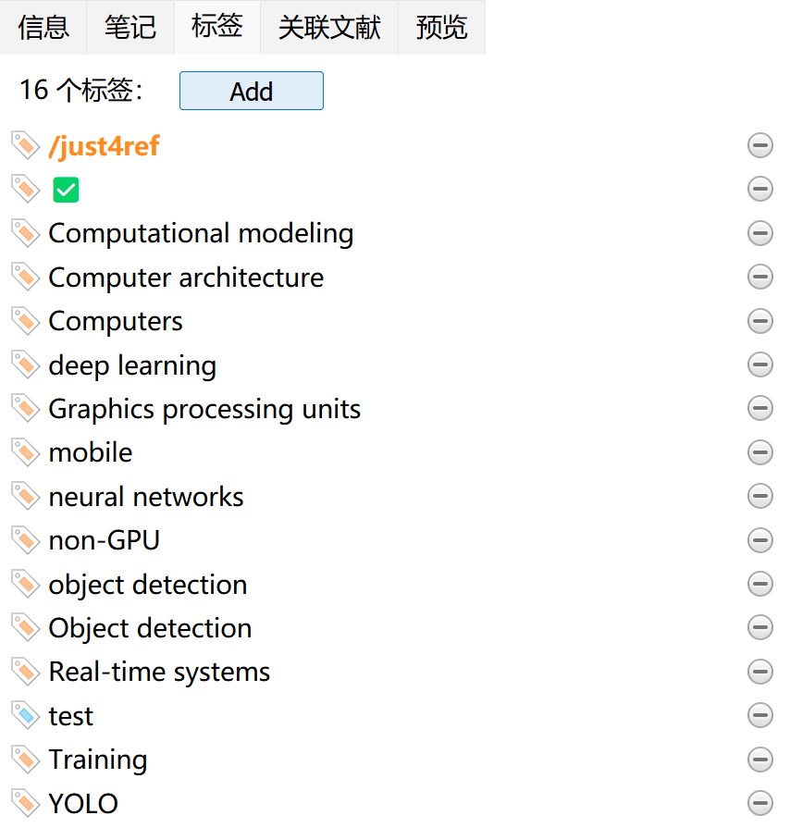
Task: Click minus icon beside deep learning tag
Action: point(759,365)
